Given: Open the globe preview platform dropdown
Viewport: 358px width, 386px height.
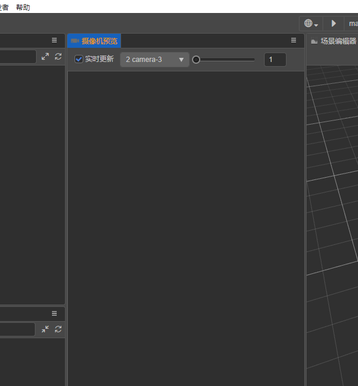Looking at the screenshot, I should tap(311, 24).
